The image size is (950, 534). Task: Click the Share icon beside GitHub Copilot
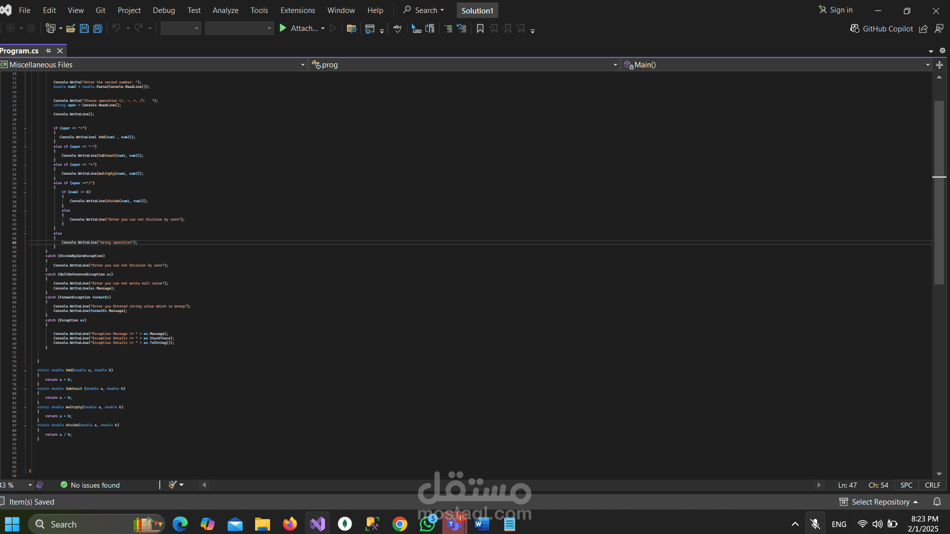coord(924,28)
